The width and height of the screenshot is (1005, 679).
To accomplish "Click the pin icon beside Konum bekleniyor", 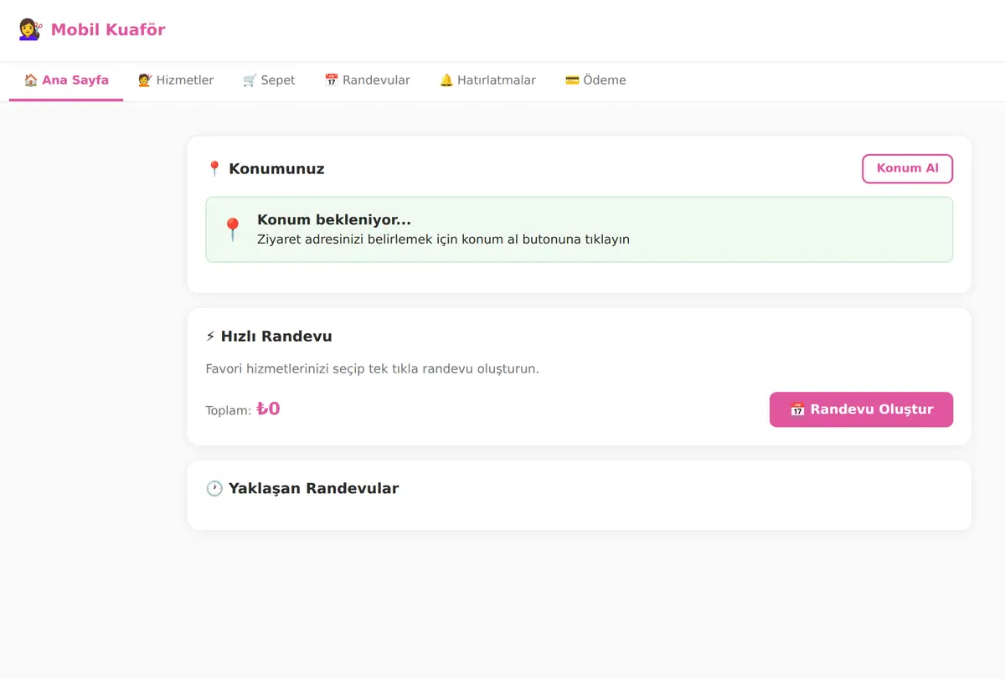I will point(232,229).
